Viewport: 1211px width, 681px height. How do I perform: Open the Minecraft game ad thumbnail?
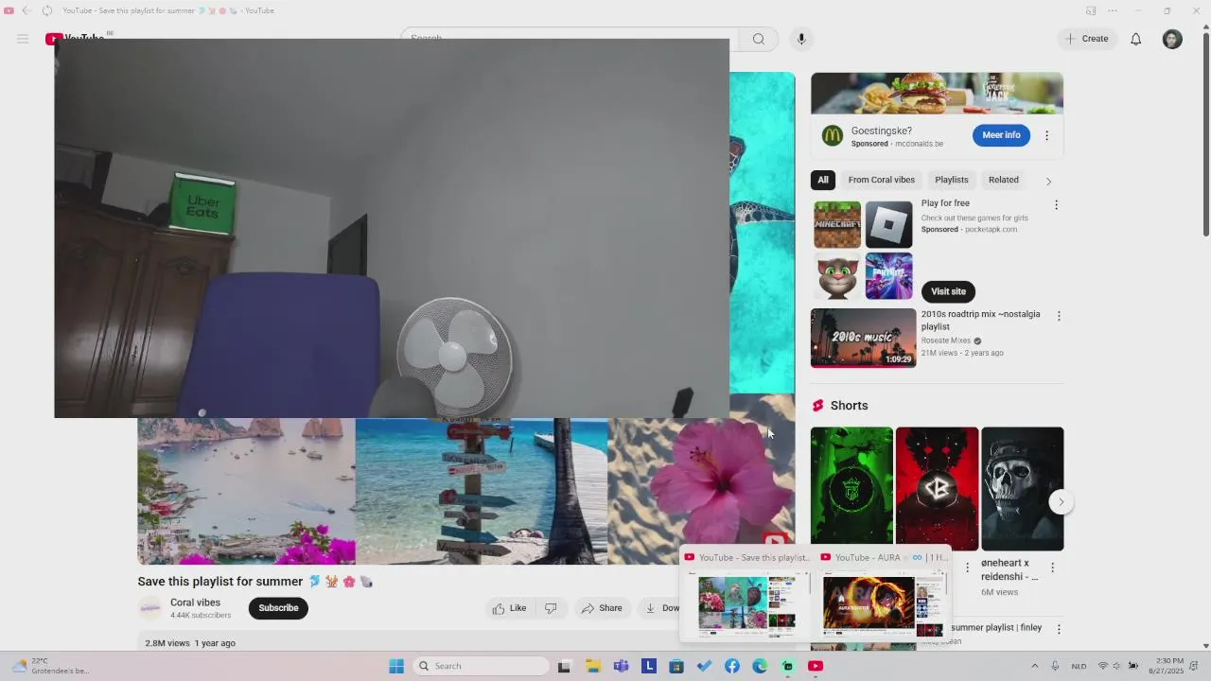point(837,225)
